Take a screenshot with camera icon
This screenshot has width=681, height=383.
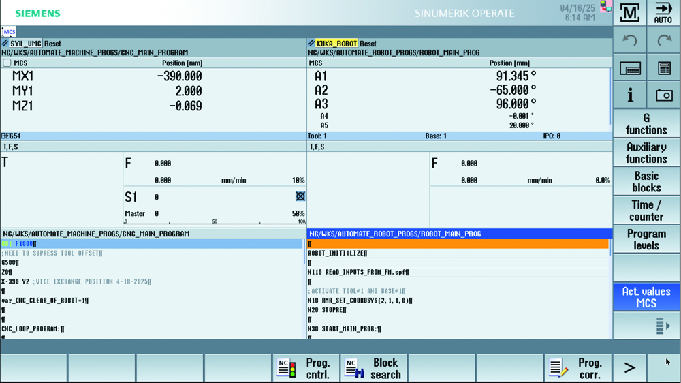[x=664, y=95]
